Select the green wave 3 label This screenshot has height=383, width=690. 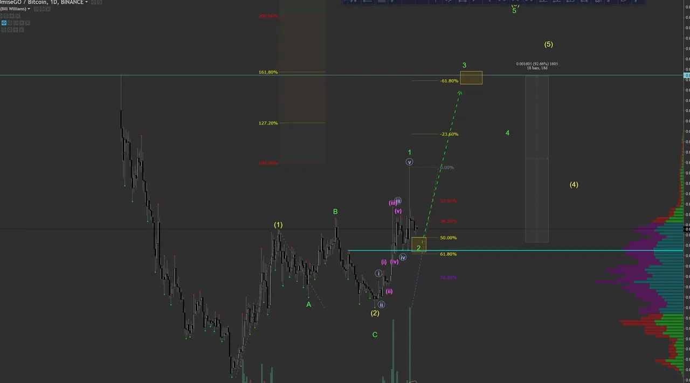point(464,65)
